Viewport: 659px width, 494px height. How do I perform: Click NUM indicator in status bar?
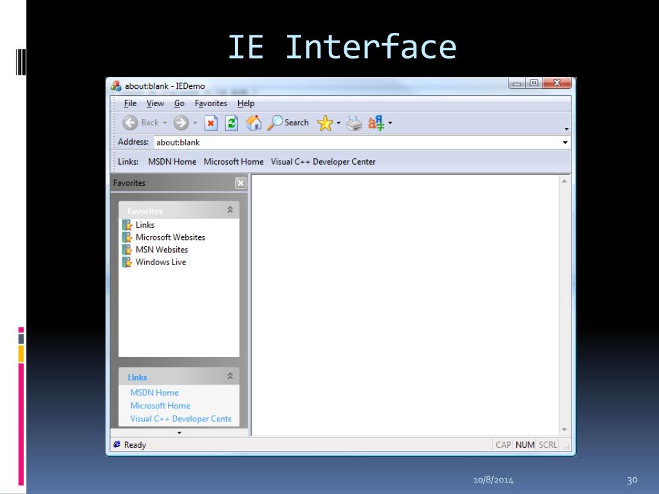tap(525, 445)
